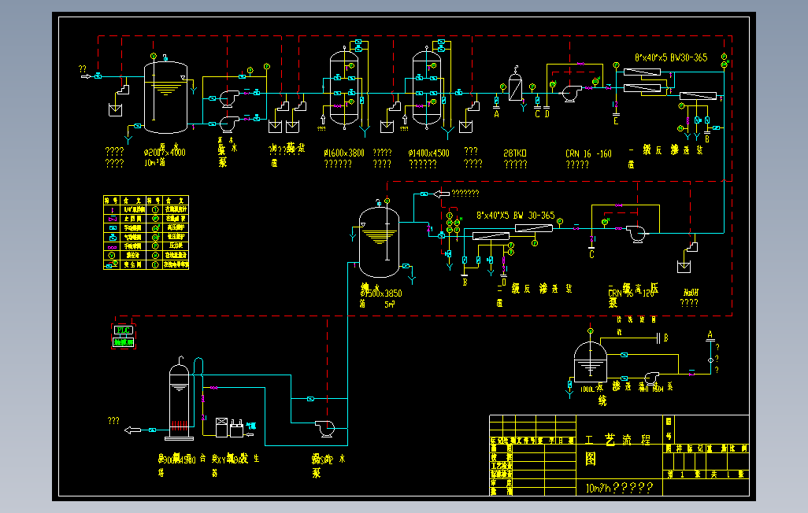Click the inlet arrow below the '??' label
Image resolution: width=808 pixels, height=513 pixels.
click(x=86, y=77)
